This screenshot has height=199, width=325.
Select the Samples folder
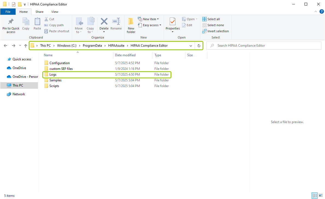[107, 80]
